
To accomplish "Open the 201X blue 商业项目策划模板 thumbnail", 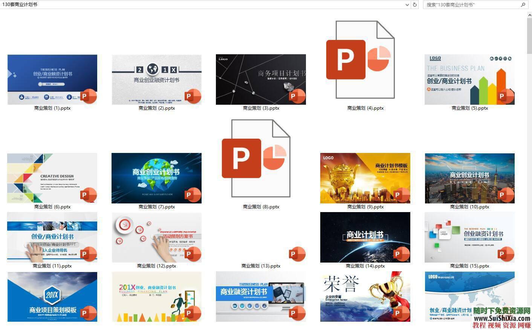I will tap(52, 296).
